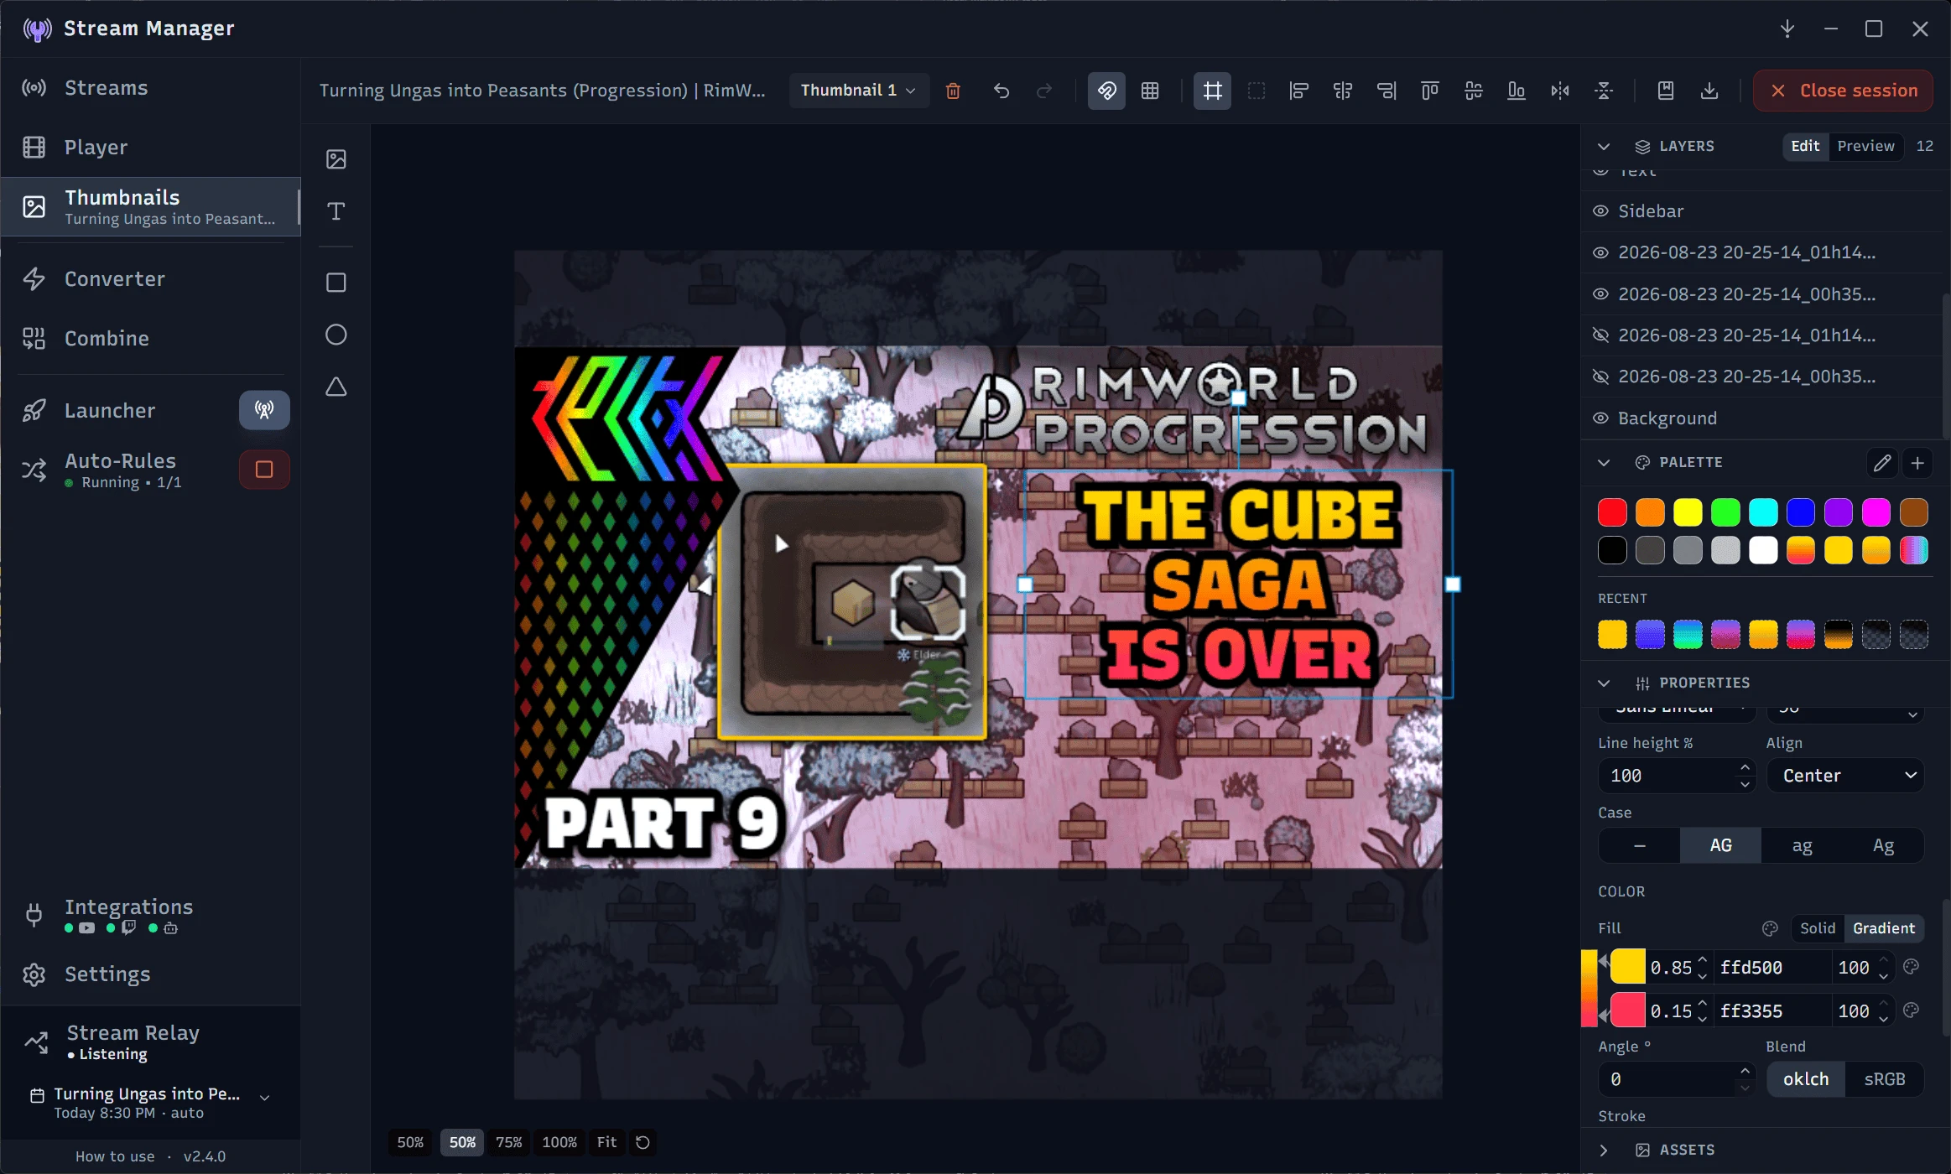Select the image insert tool
This screenshot has height=1174, width=1951.
pyautogui.click(x=336, y=159)
